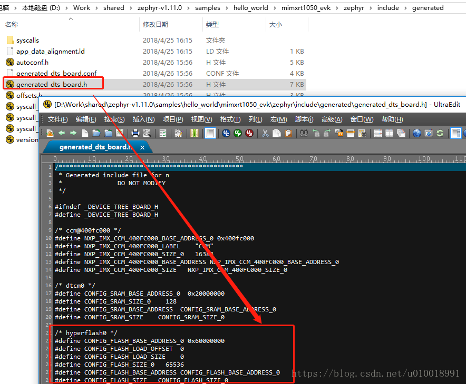Open the 宏(M) menu
Image resolution: width=466 pixels, height=384 pixels.
pyautogui.click(x=278, y=119)
